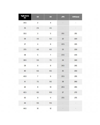This screenshot has height=125, width=100.
Task: Click the EU size 38.5 cell
Action: pyautogui.click(x=25, y=60)
